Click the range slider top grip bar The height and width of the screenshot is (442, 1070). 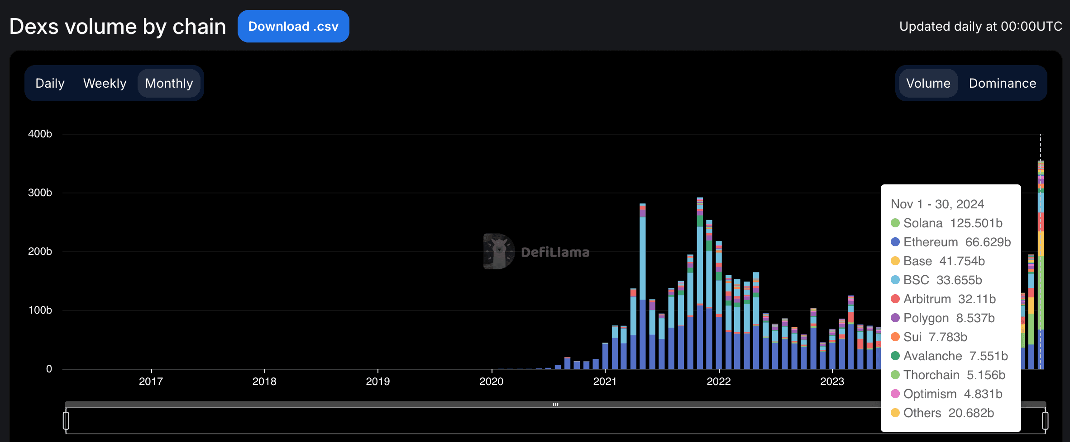[555, 404]
